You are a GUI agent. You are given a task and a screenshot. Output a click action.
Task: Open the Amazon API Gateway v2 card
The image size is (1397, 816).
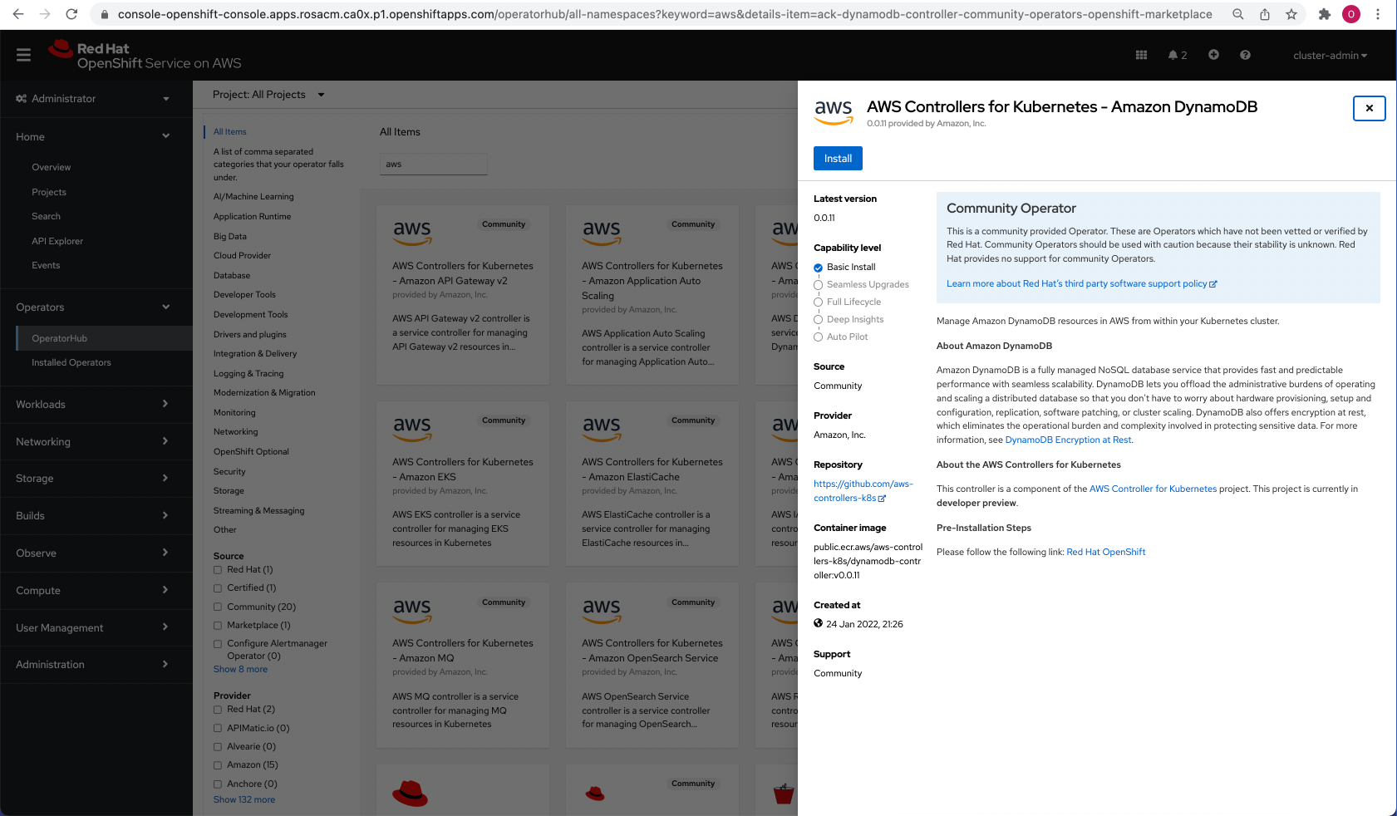pos(463,295)
